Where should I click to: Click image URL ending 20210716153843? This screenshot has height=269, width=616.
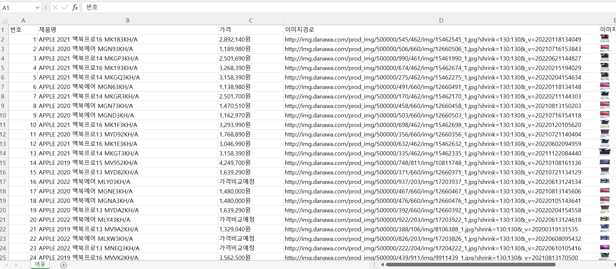click(x=441, y=49)
